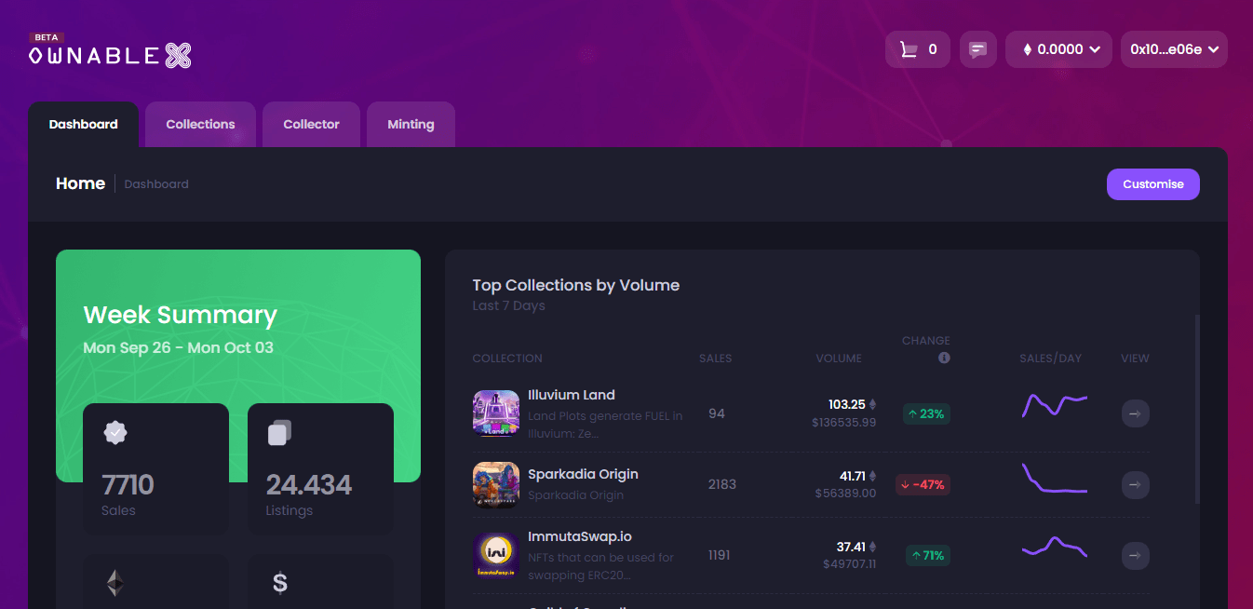
Task: Click the Customise button
Action: 1152,184
